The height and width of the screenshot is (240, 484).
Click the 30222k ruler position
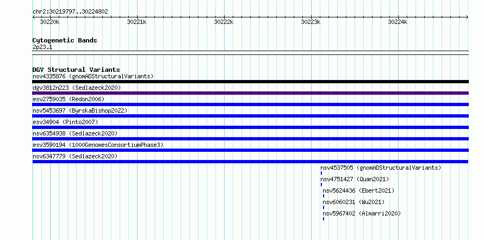click(x=224, y=22)
